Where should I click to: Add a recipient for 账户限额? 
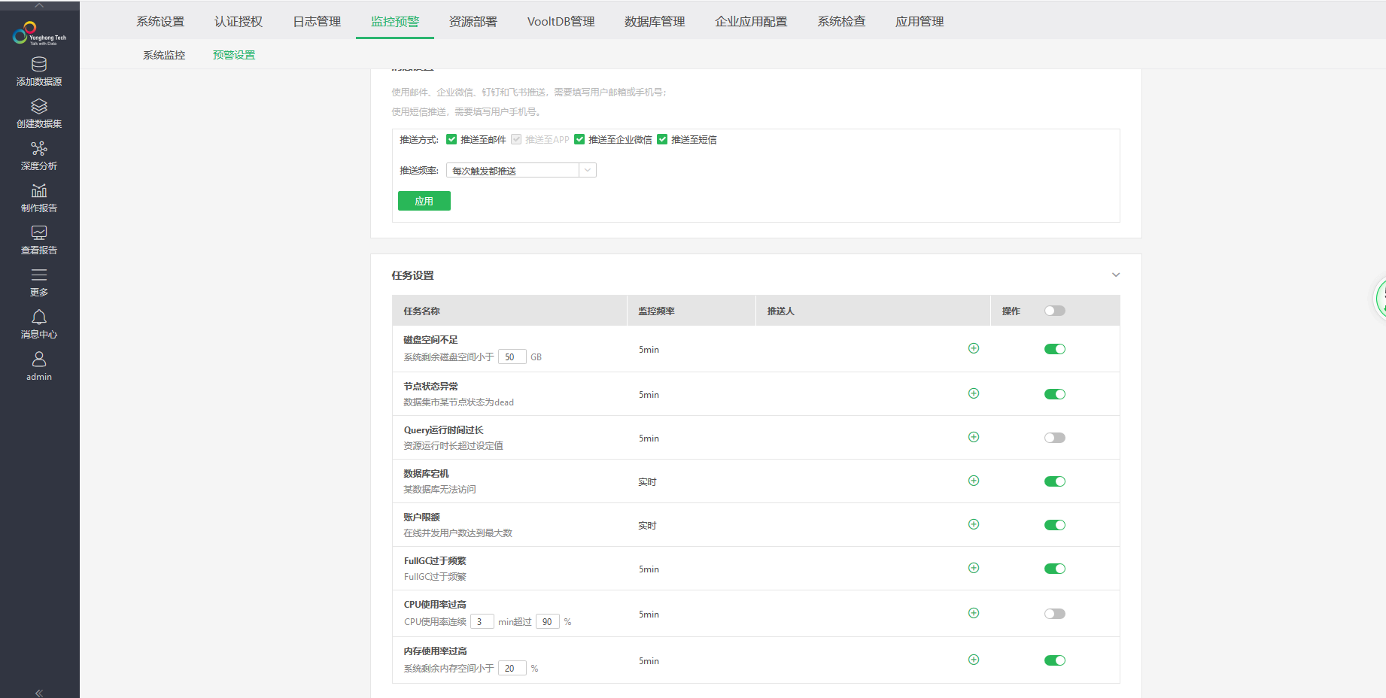(974, 524)
